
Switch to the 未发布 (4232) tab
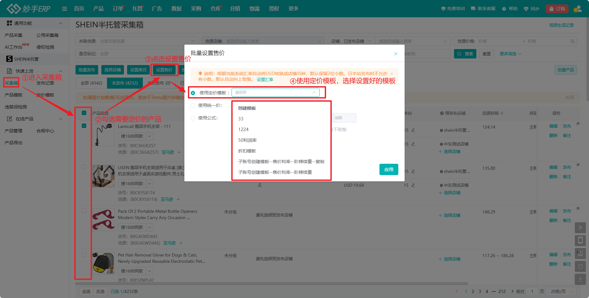[x=125, y=83]
